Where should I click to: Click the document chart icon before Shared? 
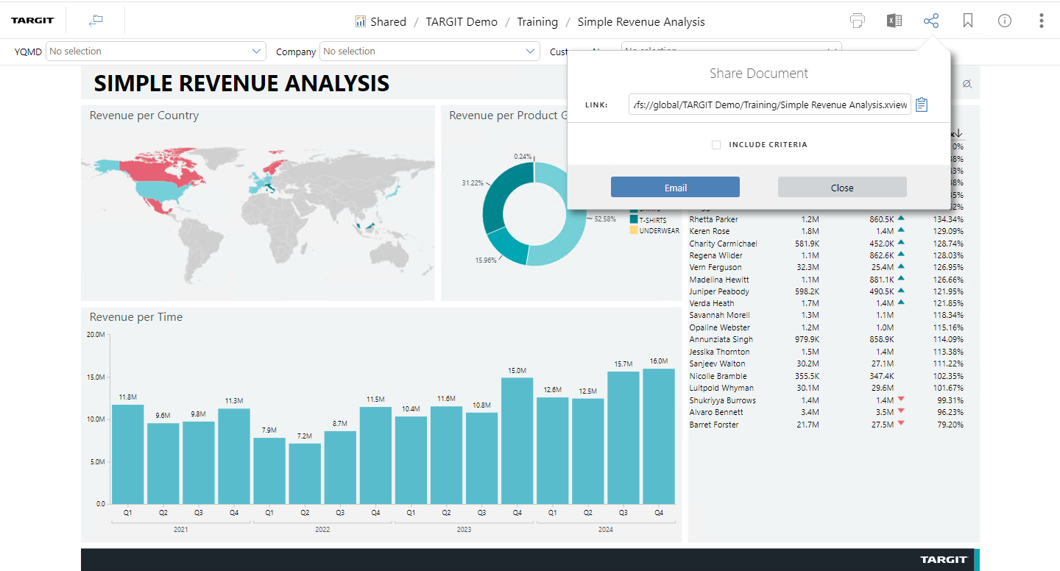click(x=361, y=21)
